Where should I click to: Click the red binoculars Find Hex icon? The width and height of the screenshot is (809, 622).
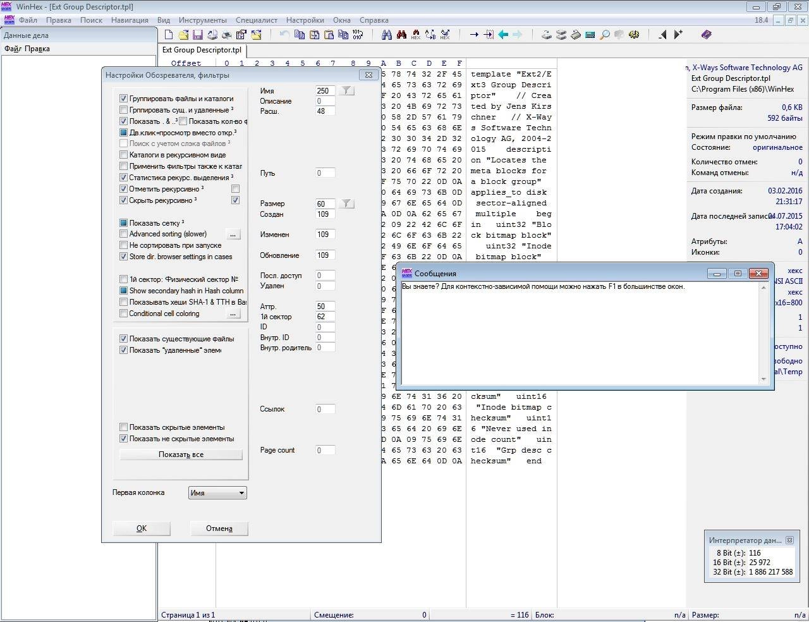coord(401,35)
